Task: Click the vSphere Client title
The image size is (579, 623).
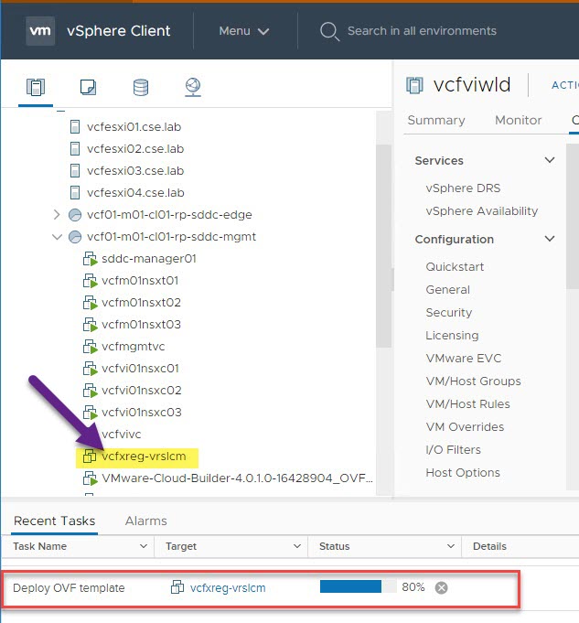Action: pos(118,31)
